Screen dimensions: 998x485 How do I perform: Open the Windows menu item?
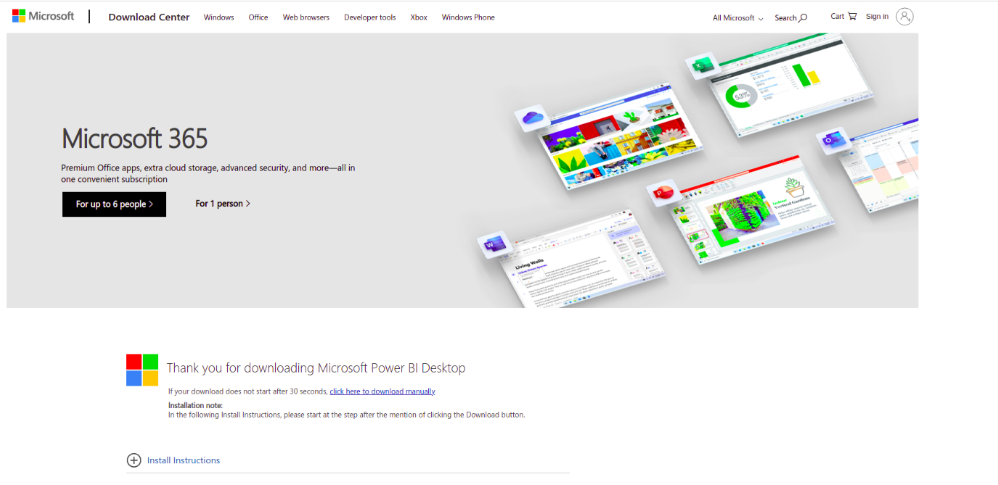pos(219,17)
